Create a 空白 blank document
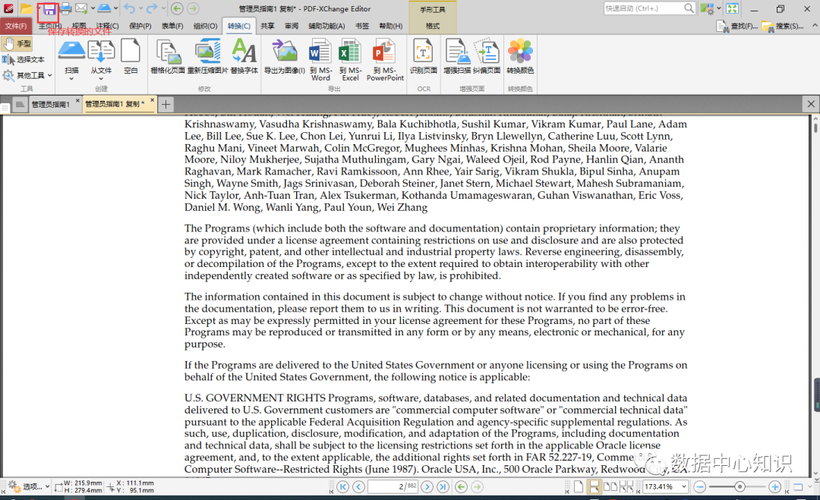Screen dimensions: 820x500 pos(131,56)
